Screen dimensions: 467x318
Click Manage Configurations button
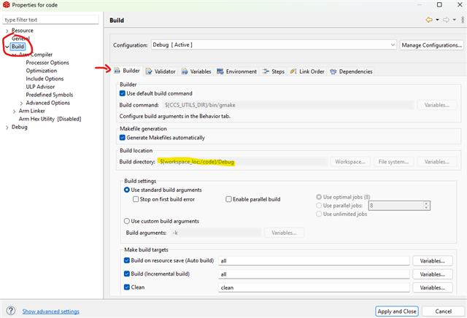click(431, 45)
